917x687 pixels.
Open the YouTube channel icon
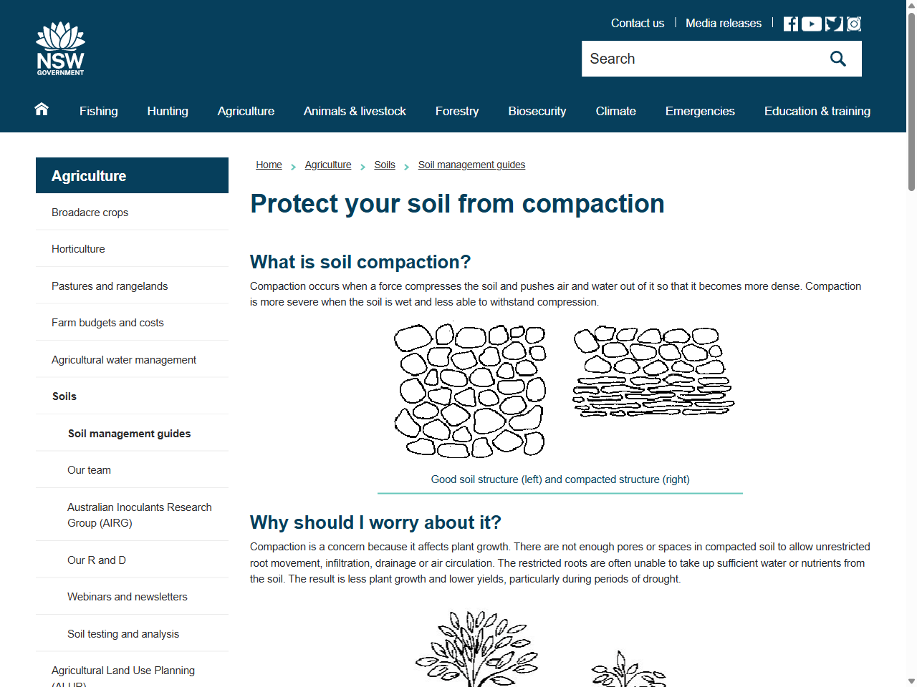pos(811,23)
